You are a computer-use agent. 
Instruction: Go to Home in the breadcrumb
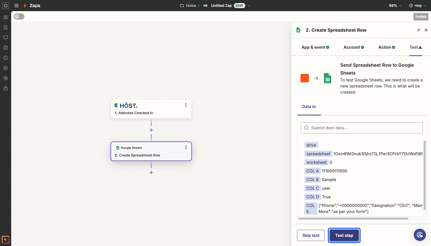[191, 6]
